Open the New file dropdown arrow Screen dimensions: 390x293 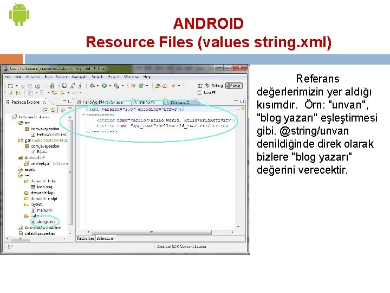coord(16,86)
